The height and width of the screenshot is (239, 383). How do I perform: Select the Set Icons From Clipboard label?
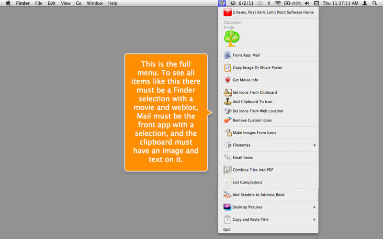[255, 92]
